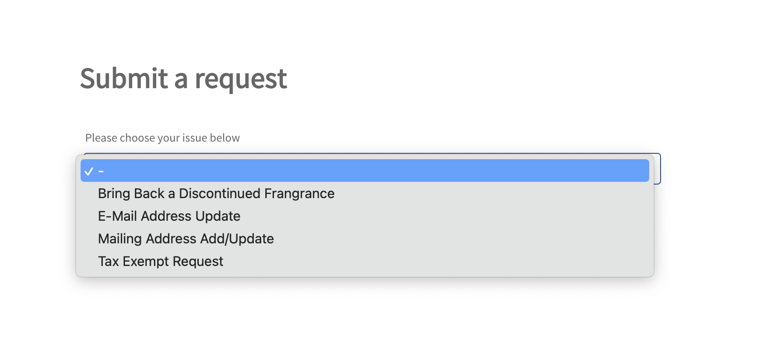Click the word Frangrance in the list
This screenshot has height=351, width=757.
pos(299,194)
